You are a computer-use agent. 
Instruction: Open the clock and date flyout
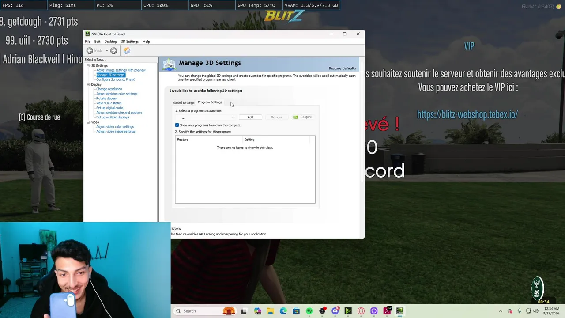tap(552, 311)
